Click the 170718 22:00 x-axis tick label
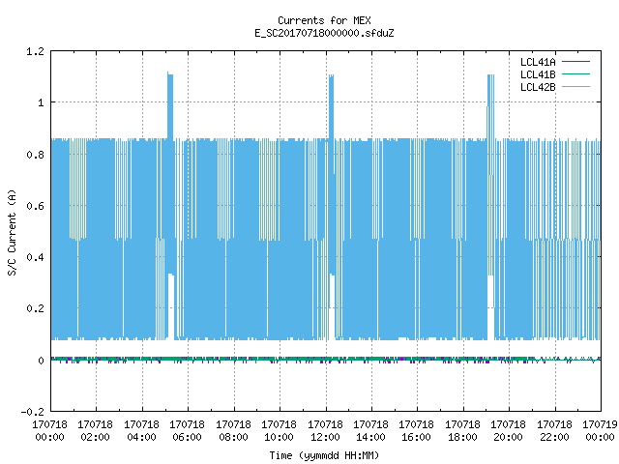Viewport: 619px width, 464px height. coord(554,431)
